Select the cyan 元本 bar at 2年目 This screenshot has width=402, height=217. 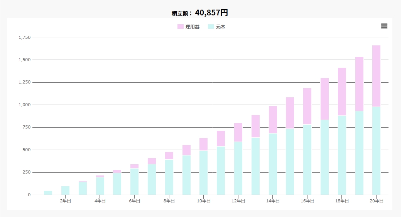coord(66,190)
